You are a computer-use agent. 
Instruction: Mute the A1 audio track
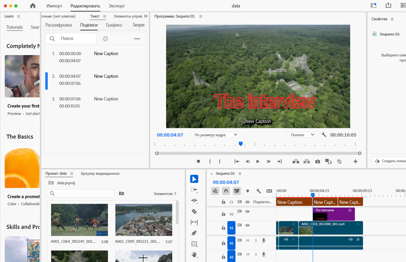click(x=248, y=240)
